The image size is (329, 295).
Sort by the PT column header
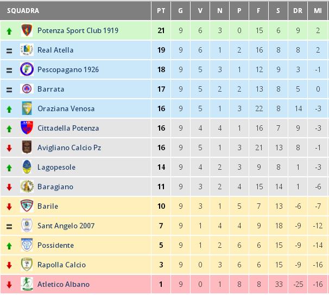161,10
